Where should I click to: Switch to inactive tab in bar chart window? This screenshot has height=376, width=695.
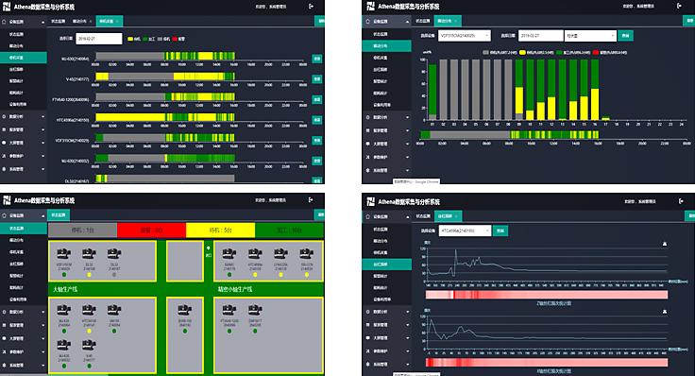pyautogui.click(x=423, y=21)
